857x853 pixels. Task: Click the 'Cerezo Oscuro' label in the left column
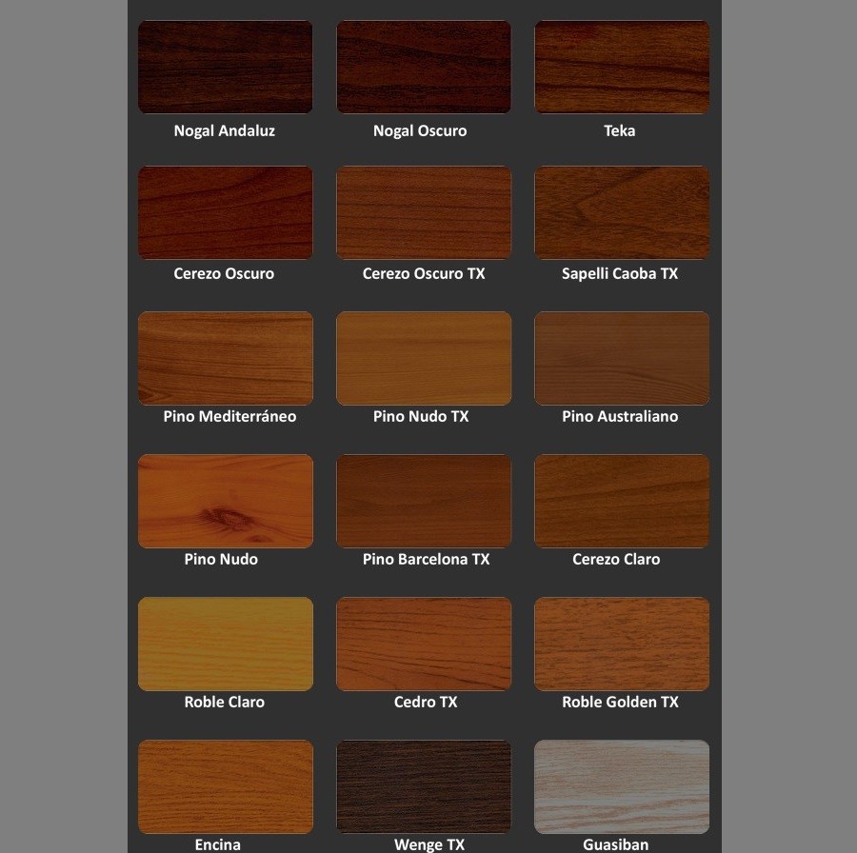point(224,273)
